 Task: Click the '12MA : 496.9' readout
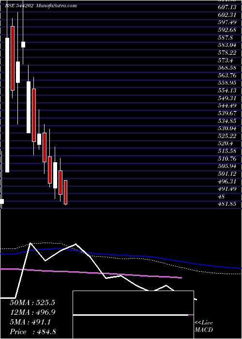(x=32, y=312)
